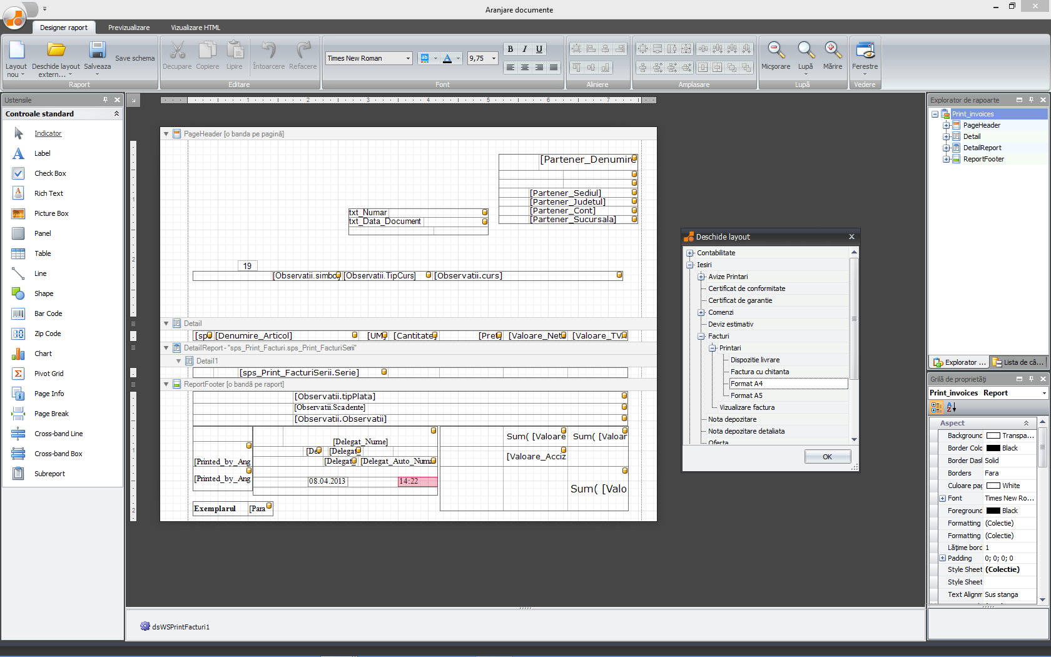
Task: Toggle italic formatting
Action: coord(525,49)
